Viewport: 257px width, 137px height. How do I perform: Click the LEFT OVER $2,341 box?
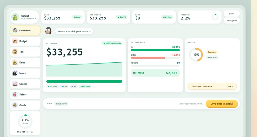[x=155, y=73]
